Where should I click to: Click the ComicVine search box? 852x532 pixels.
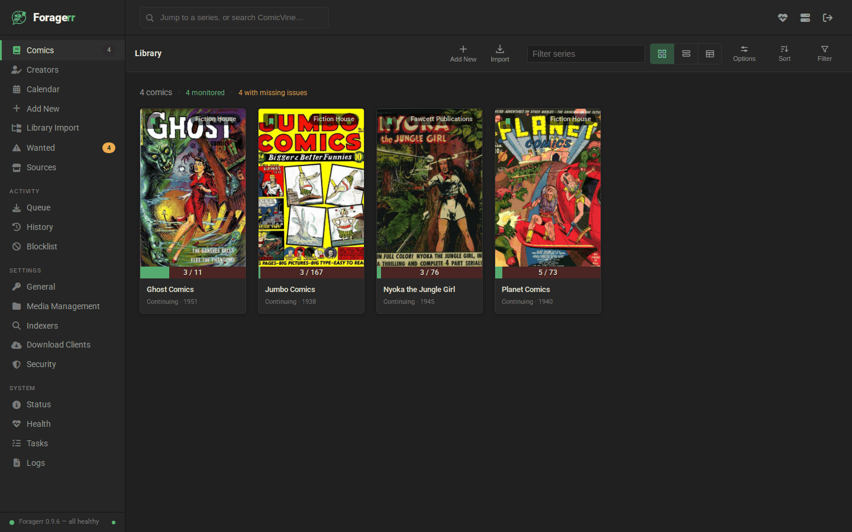point(234,18)
